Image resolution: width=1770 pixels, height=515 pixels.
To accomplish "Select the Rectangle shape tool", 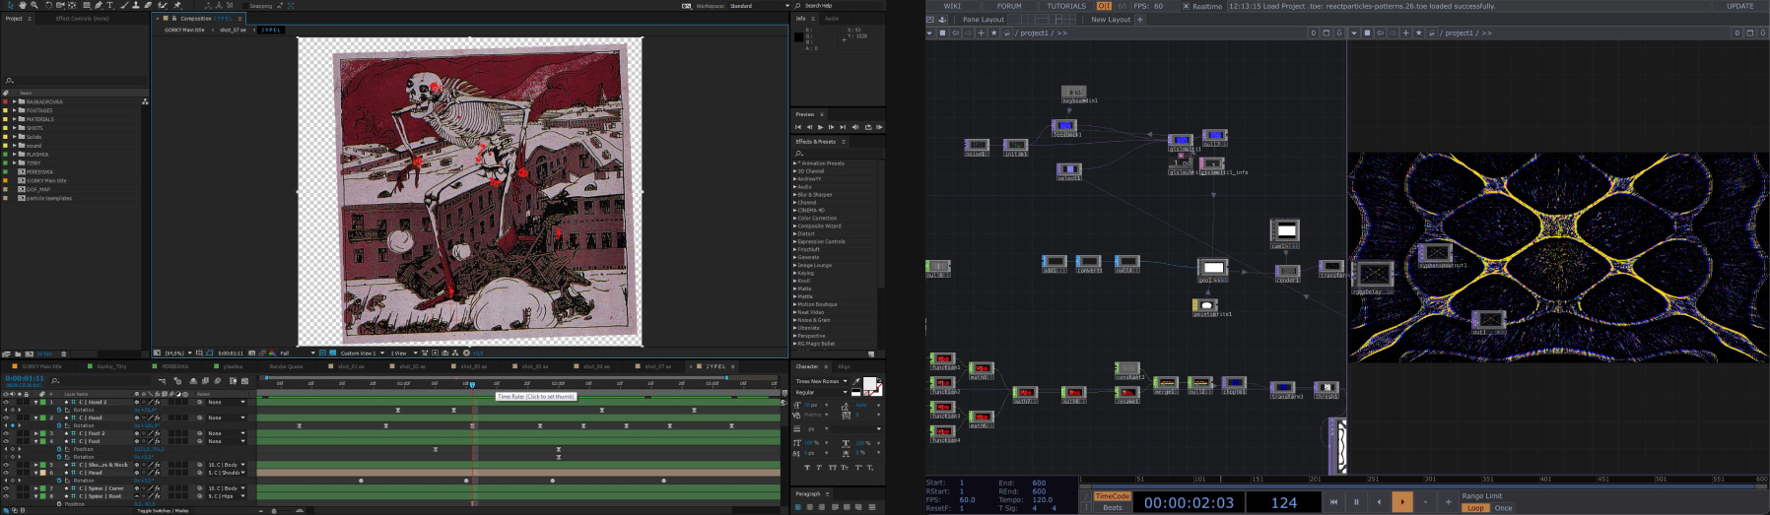I will [87, 5].
